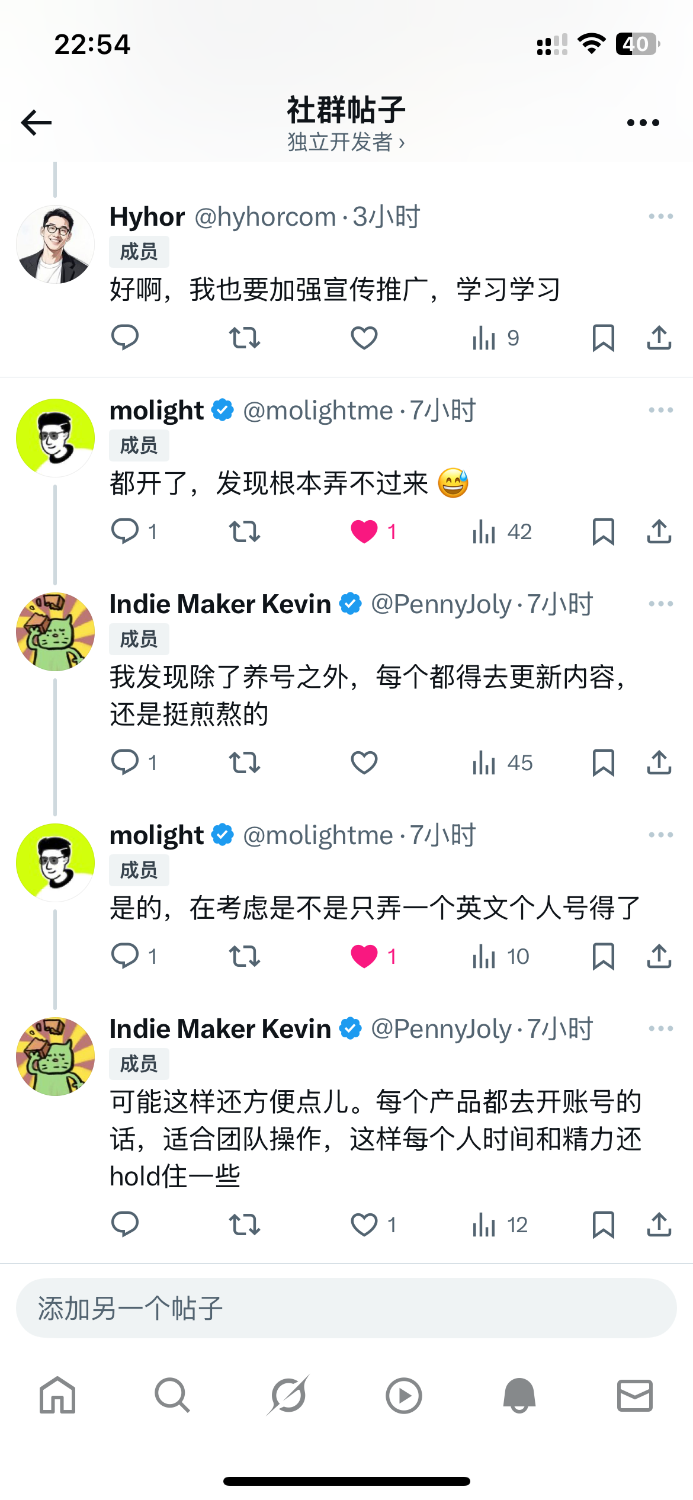Viewport: 693px width, 1500px height.
Task: Tap the @hyhorcom username link
Action: (x=265, y=217)
